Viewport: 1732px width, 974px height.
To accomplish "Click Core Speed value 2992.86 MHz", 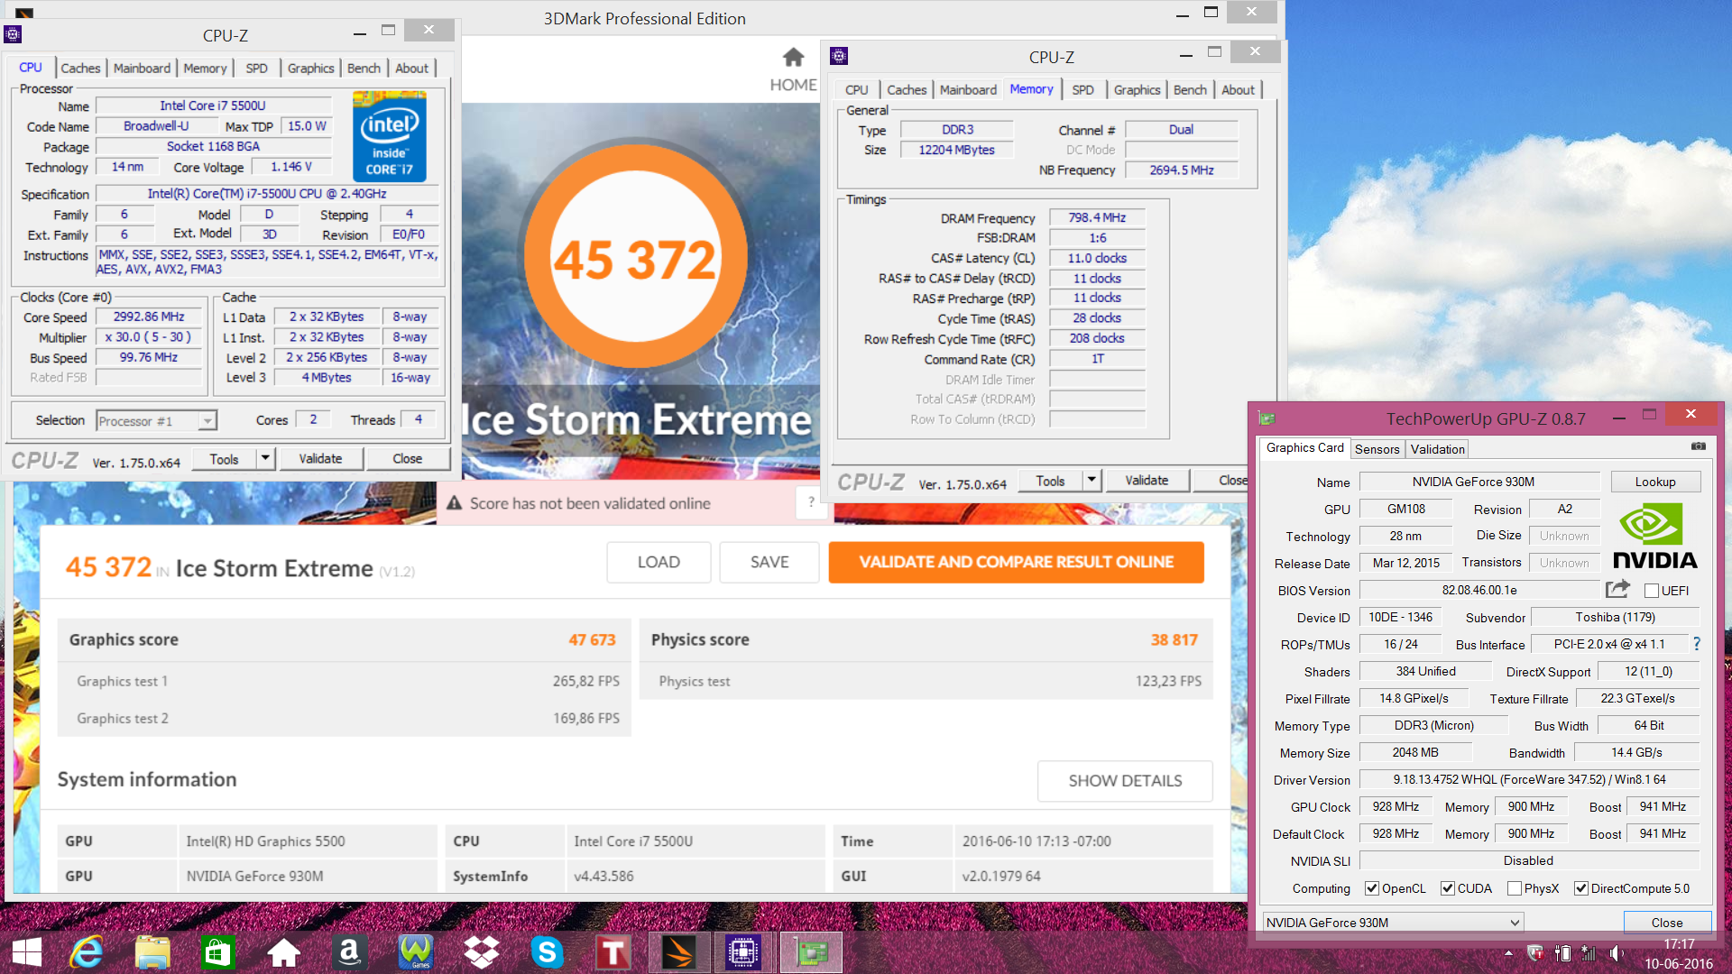I will click(x=149, y=317).
